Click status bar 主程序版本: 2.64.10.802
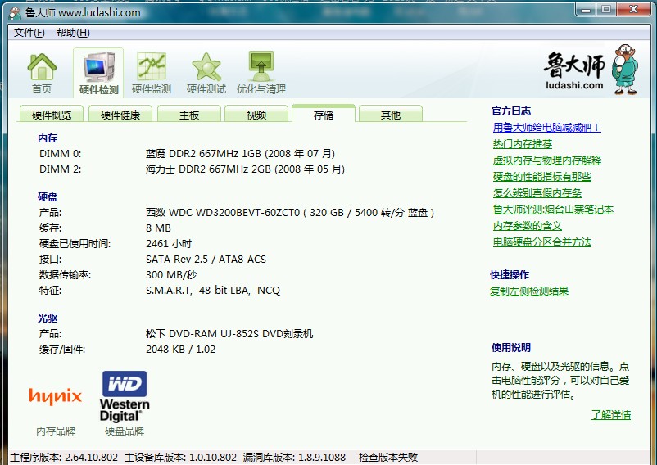The height and width of the screenshot is (465, 657). coord(64,457)
